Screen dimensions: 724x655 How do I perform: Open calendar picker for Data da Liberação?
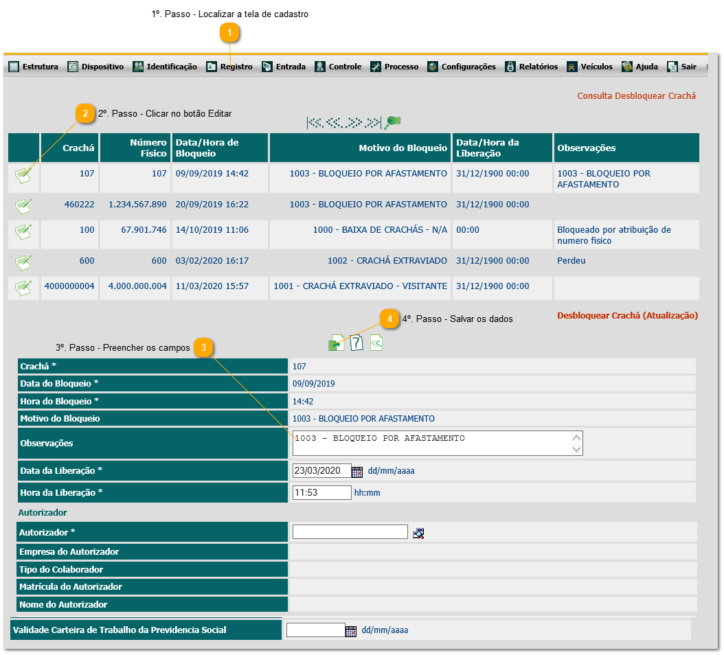[357, 472]
